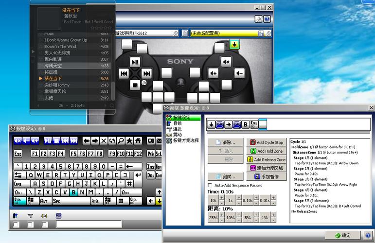The image size is (375, 243).
Task: Enable Auto-Add Sequence Pauses checkbox
Action: click(210, 186)
